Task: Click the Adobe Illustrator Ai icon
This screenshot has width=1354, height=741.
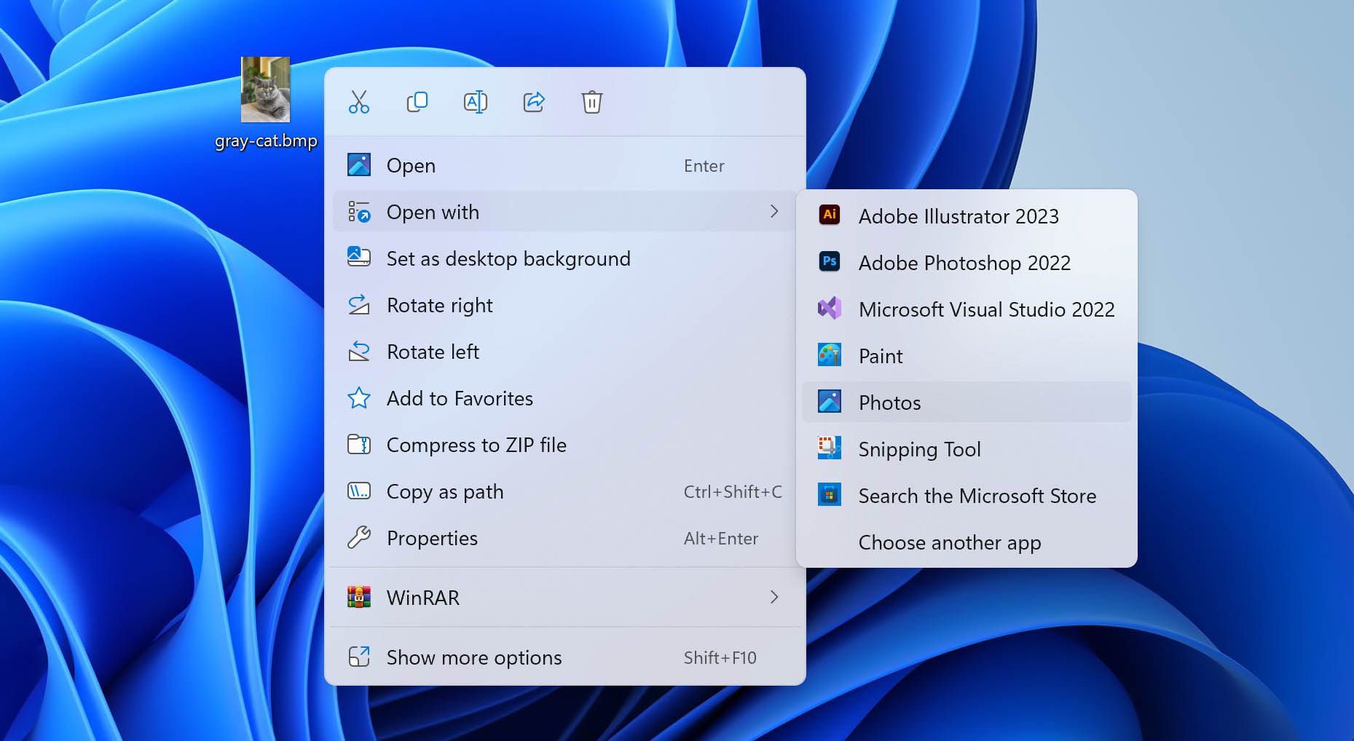Action: pyautogui.click(x=830, y=215)
